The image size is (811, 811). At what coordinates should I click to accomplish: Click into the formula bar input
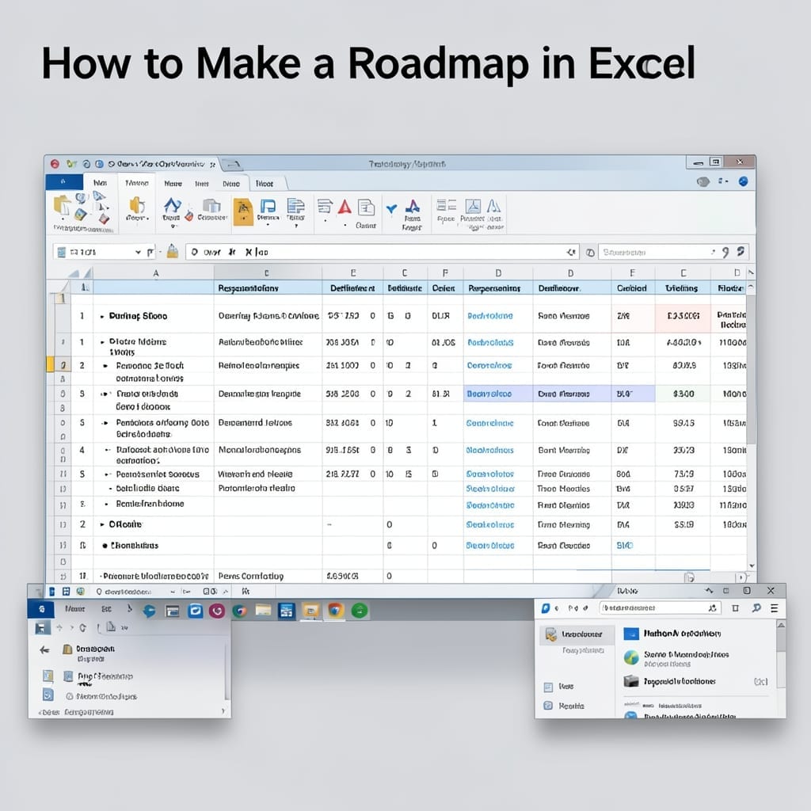383,252
